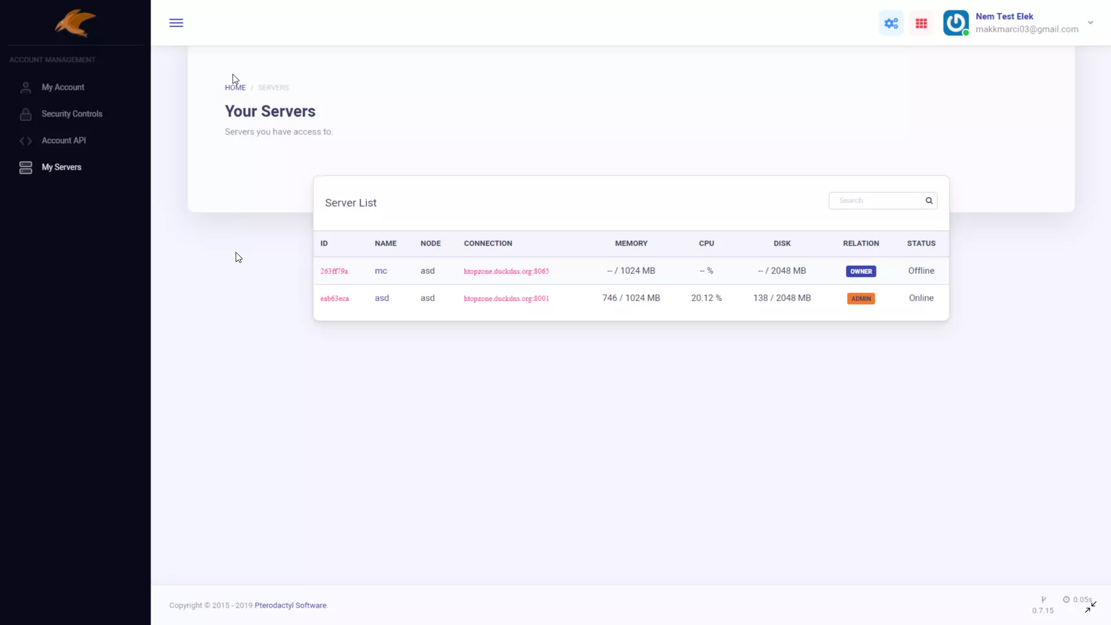Click connection htopzone.duckdns.org:8065

506,272
